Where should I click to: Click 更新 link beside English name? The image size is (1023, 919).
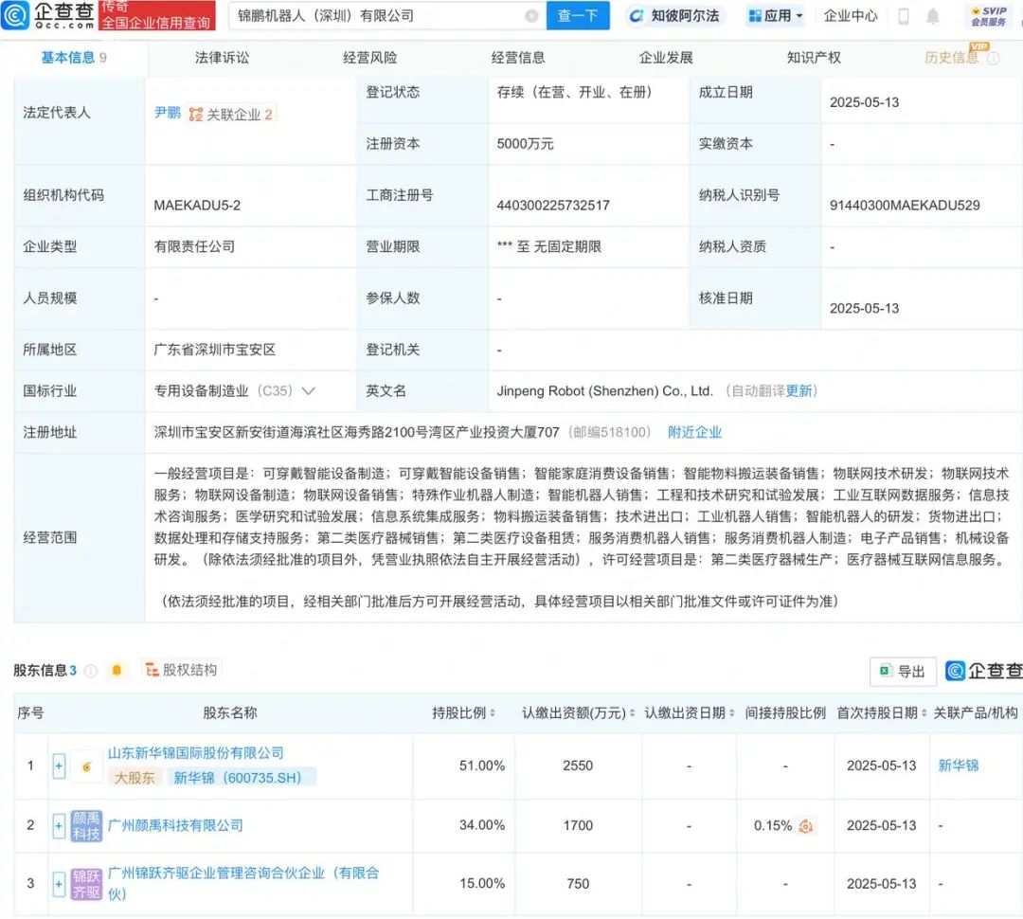pos(799,391)
